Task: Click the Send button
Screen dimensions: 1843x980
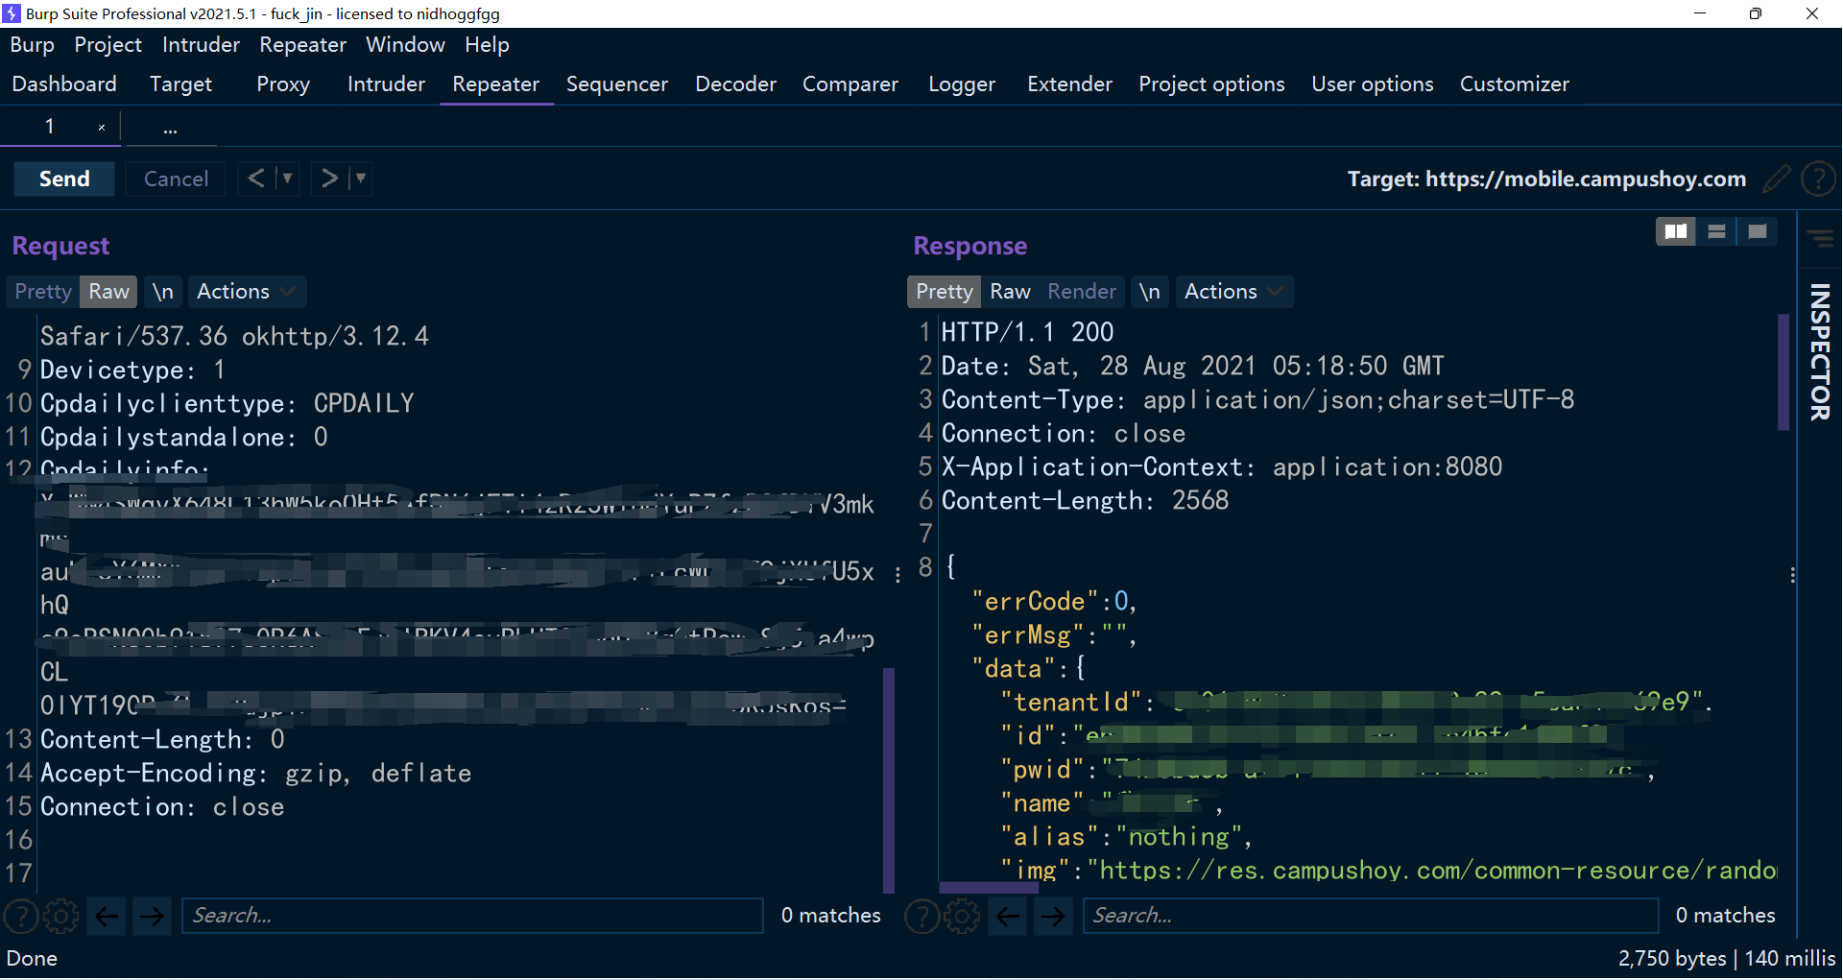Action: (x=64, y=179)
